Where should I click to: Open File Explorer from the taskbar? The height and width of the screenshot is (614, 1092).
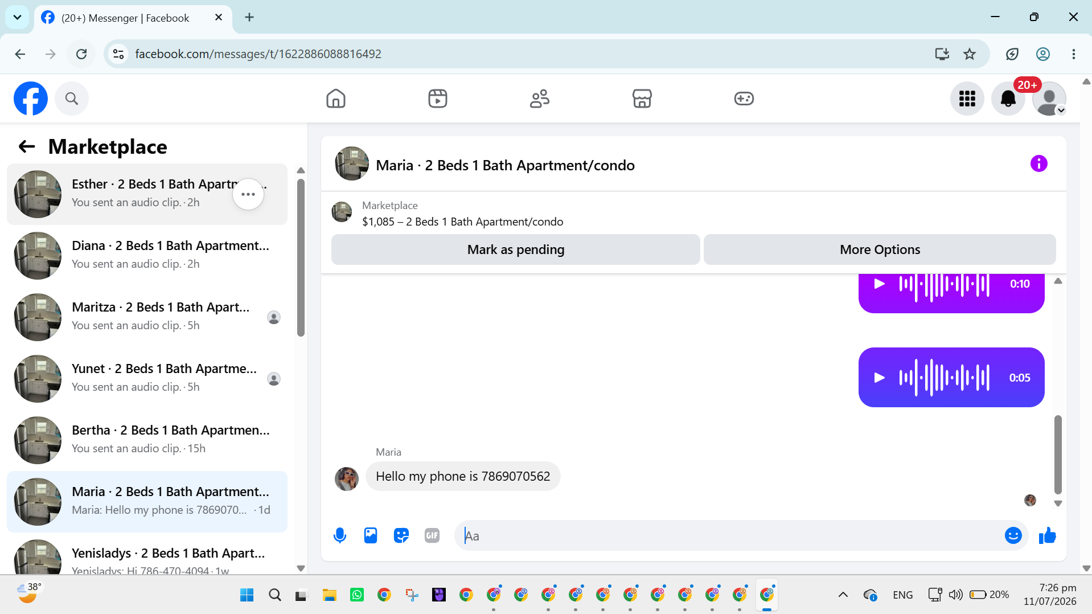click(330, 595)
